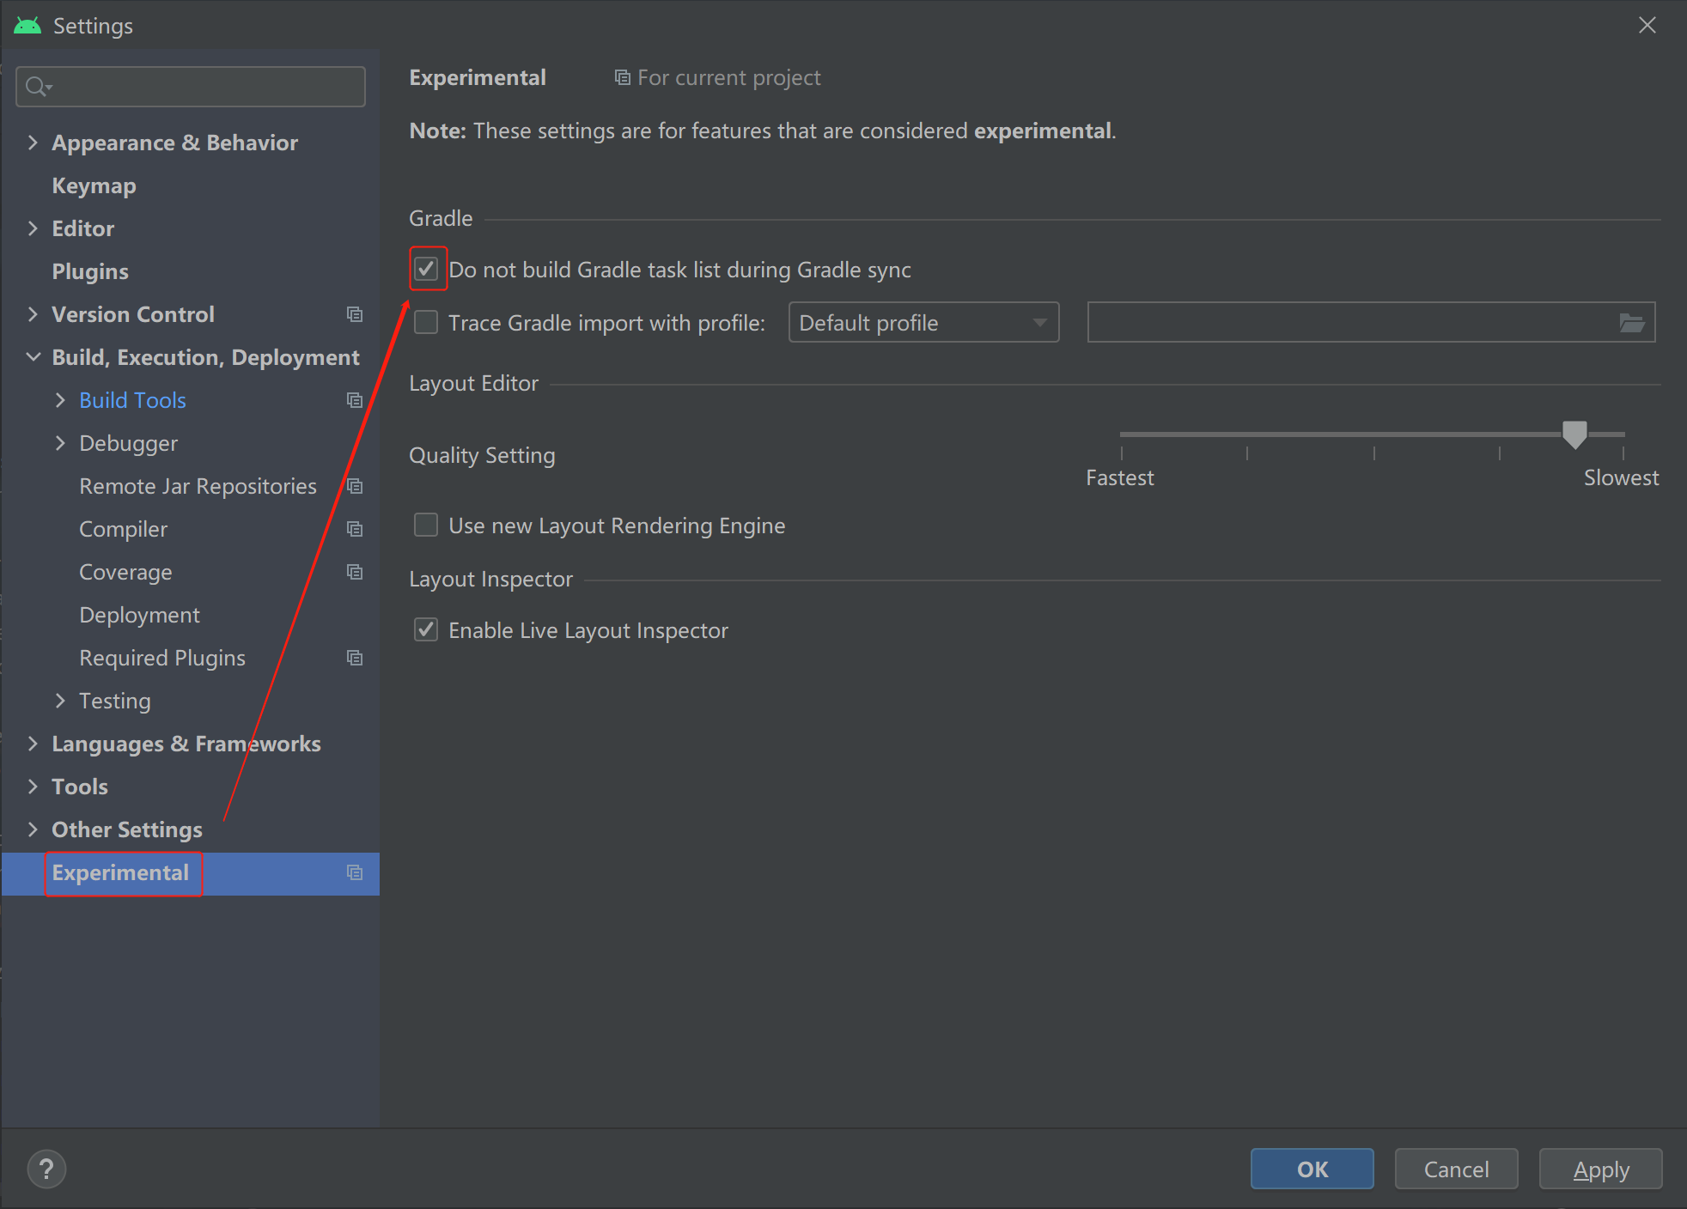
Task: Click the Android Studio logo icon in title bar
Action: tap(27, 26)
